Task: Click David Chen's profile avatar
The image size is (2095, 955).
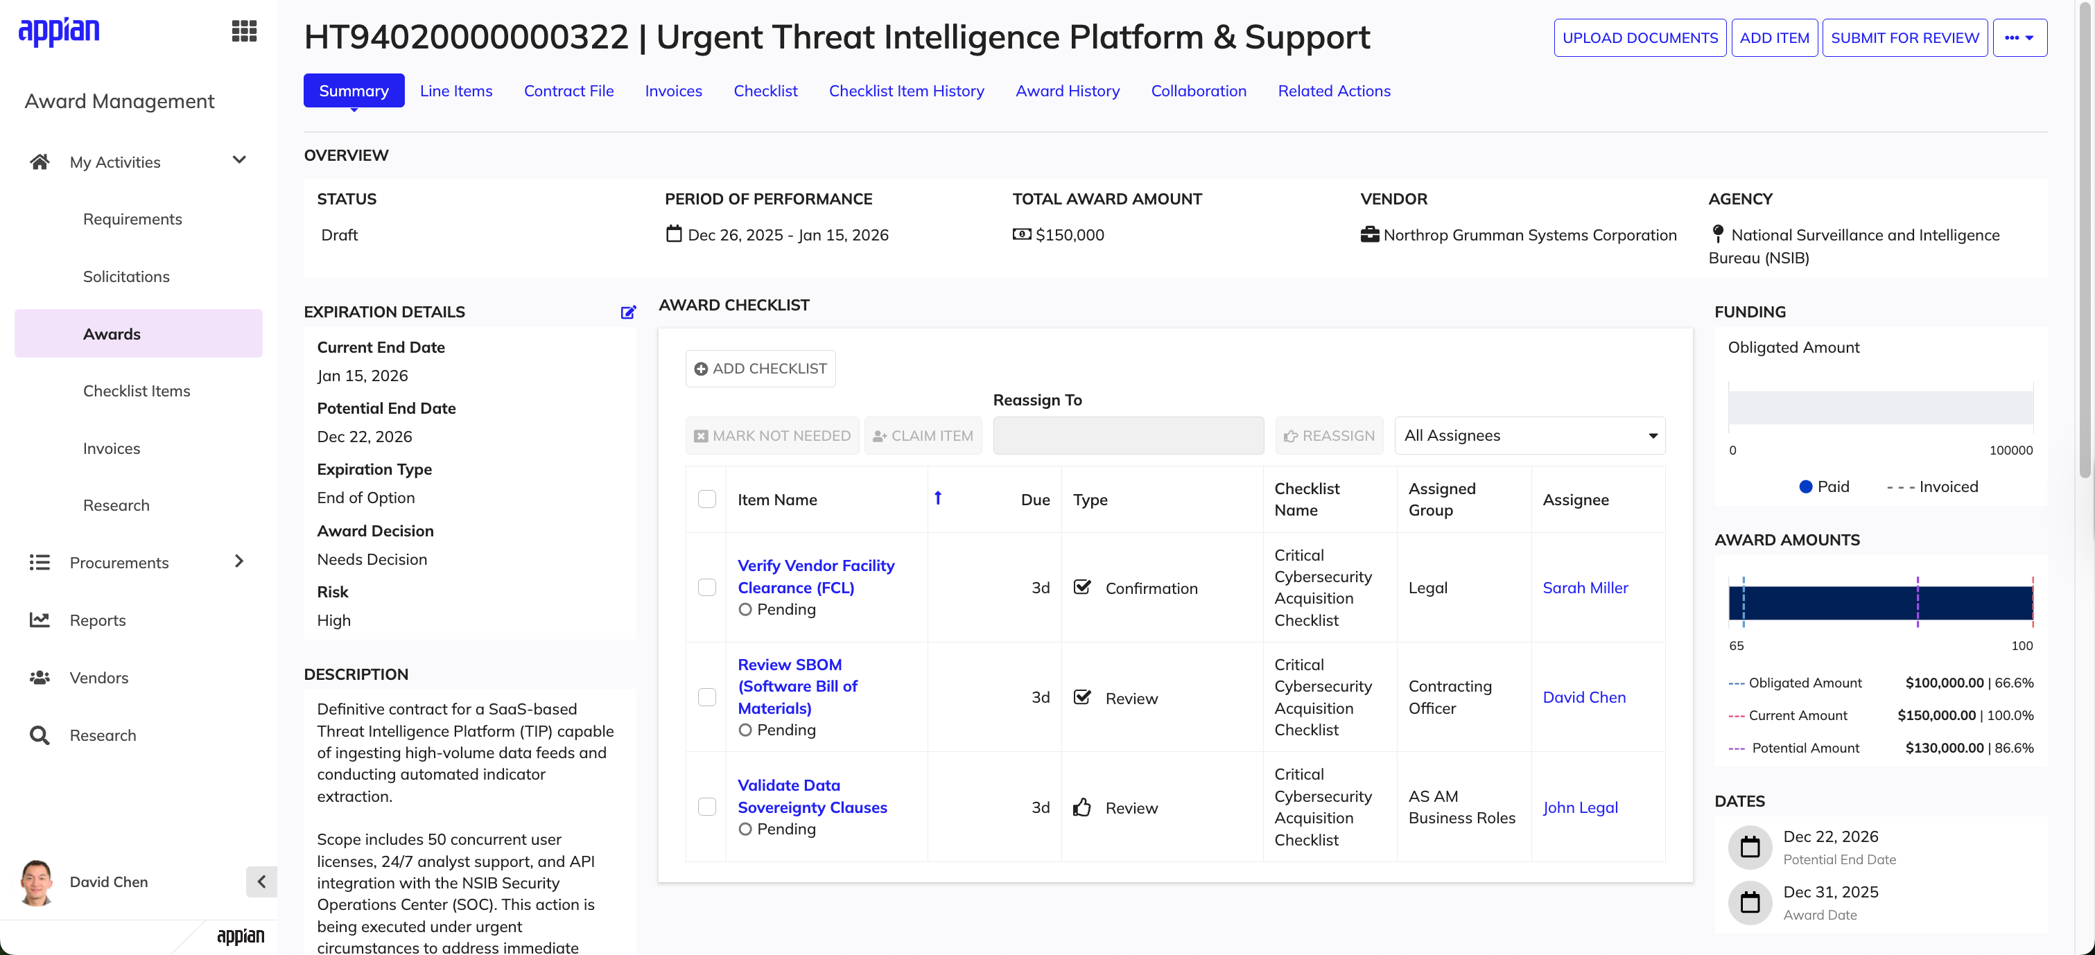Action: pyautogui.click(x=37, y=882)
